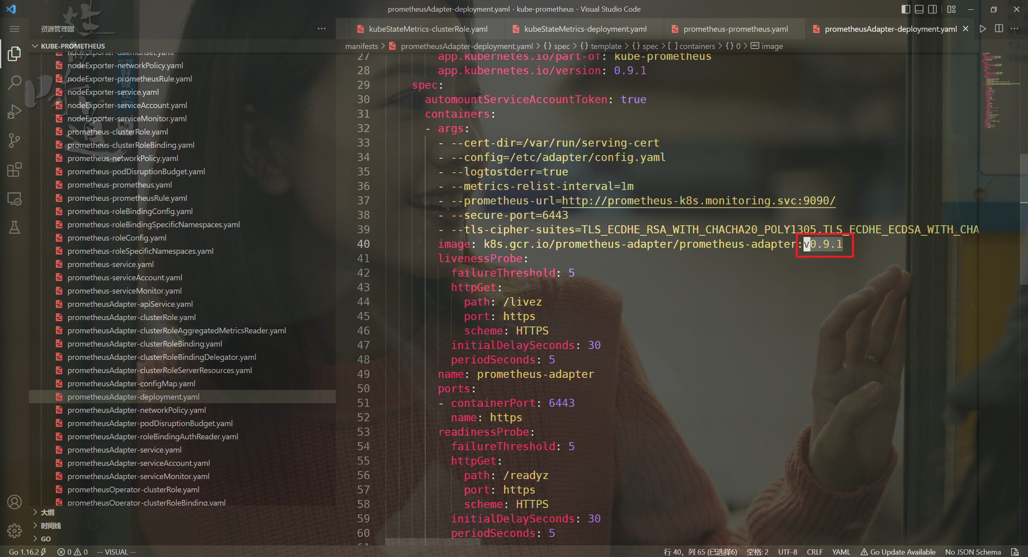Viewport: 1028px width, 557px height.
Task: Open the Accounts menu
Action: point(14,502)
